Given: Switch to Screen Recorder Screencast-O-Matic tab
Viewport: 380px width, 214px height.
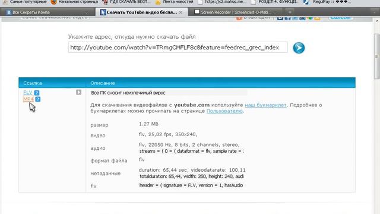Looking at the screenshot, I should pos(234,12).
